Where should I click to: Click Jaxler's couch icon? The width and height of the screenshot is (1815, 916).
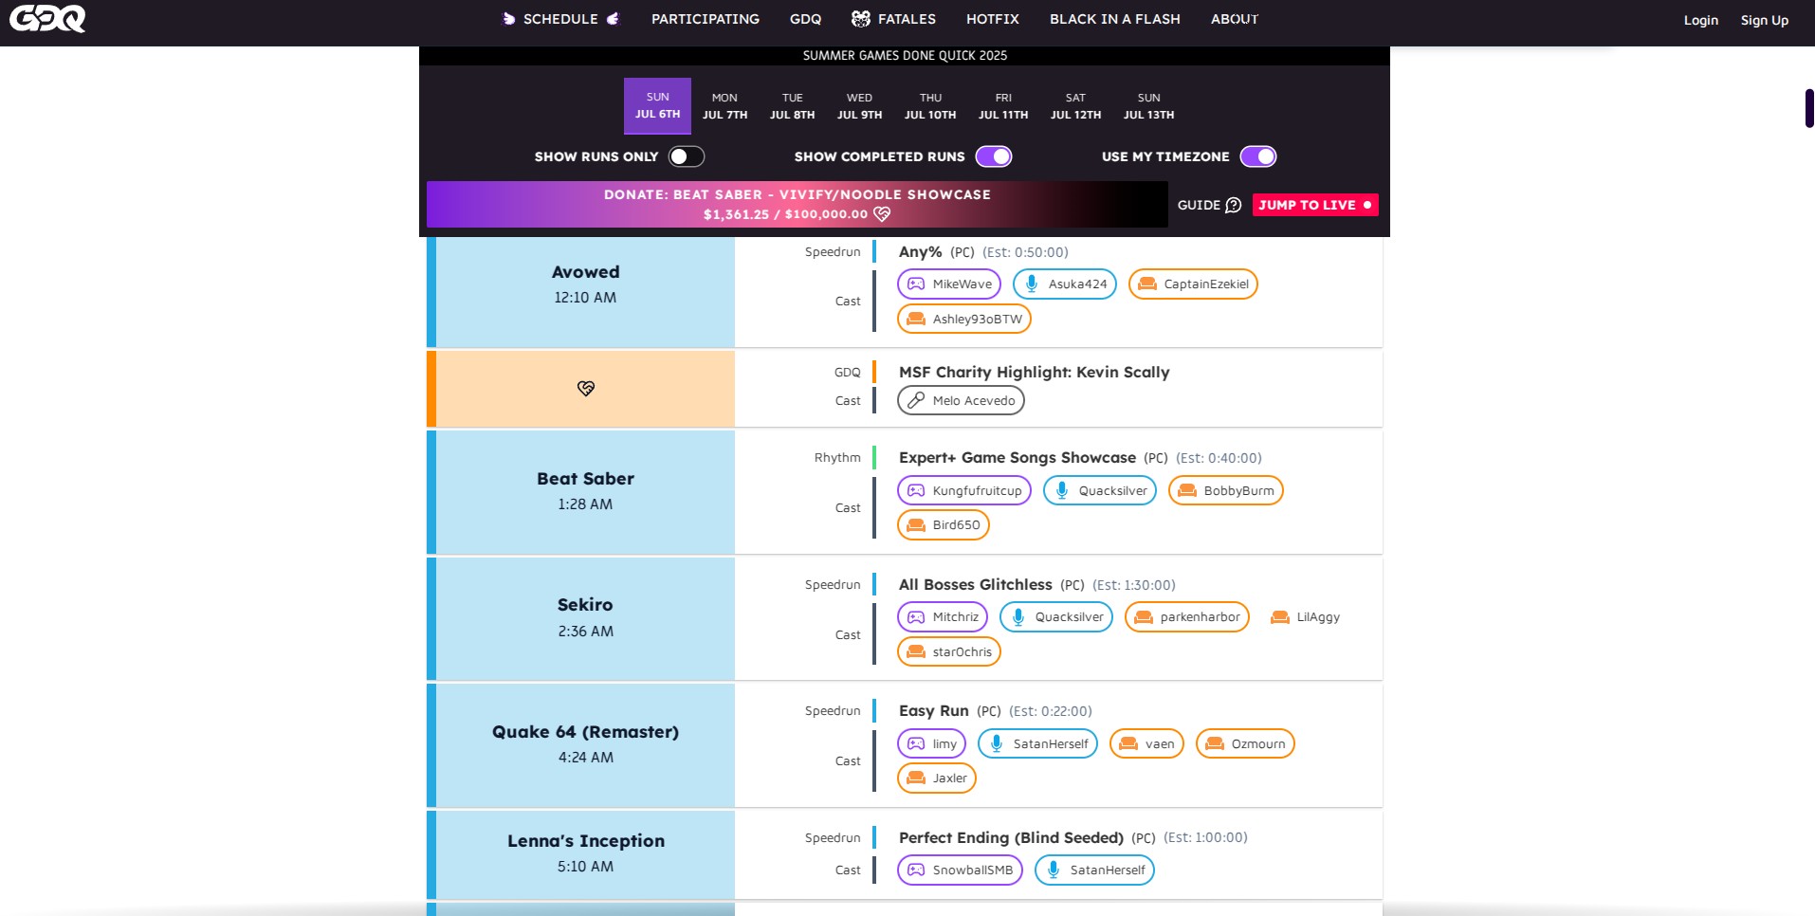point(916,778)
